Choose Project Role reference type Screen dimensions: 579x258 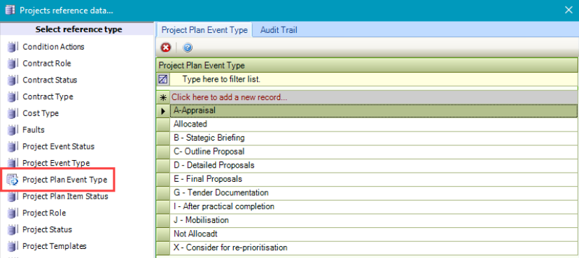pos(44,213)
